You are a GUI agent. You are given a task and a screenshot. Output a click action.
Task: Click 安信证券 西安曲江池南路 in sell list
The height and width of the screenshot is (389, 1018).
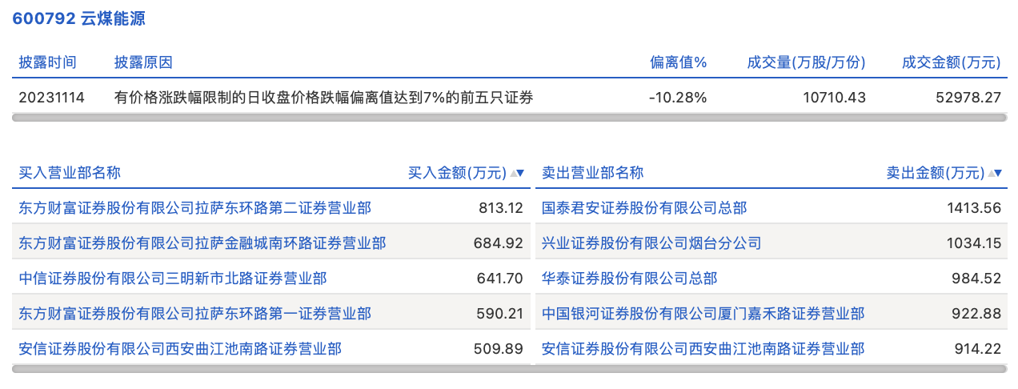[703, 349]
